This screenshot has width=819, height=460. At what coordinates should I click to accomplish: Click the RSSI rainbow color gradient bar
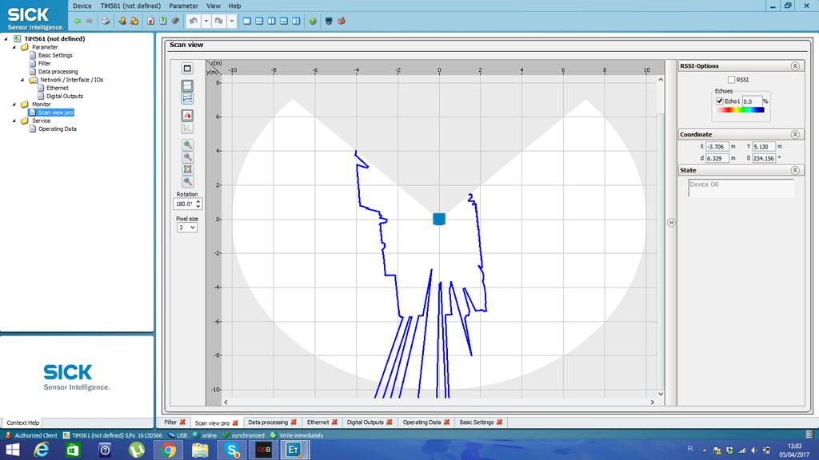coord(740,110)
